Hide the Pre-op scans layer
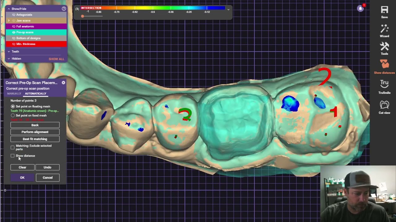The width and height of the screenshot is (396, 222). [14, 32]
